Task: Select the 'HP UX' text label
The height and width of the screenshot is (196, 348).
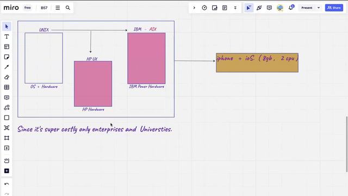Action: (x=92, y=59)
